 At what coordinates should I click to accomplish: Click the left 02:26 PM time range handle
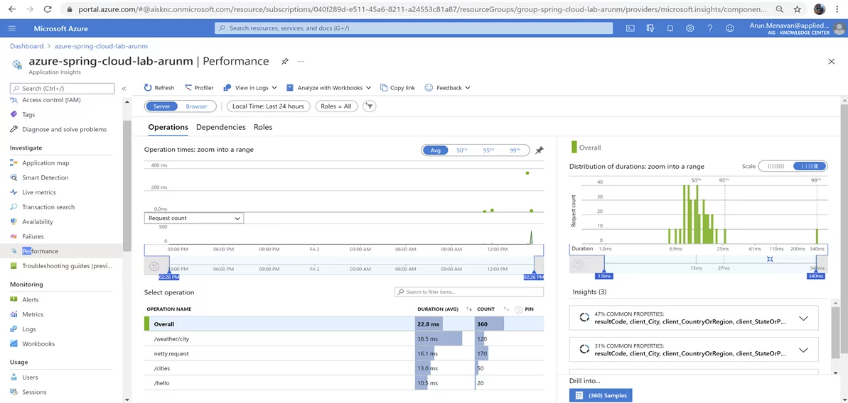(x=168, y=277)
